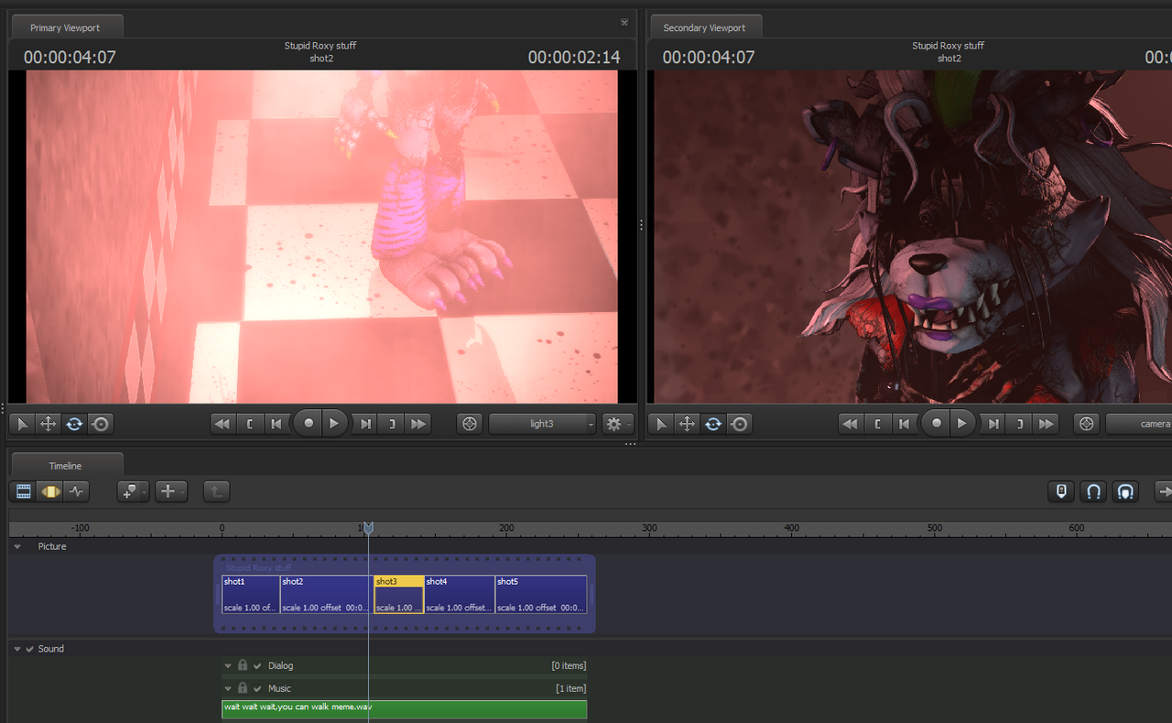Select the arrow tool in Primary Viewport
The width and height of the screenshot is (1172, 723).
(22, 424)
